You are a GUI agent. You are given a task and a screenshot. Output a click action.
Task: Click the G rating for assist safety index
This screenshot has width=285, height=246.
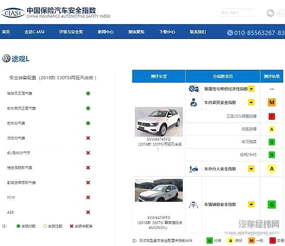tap(272, 205)
